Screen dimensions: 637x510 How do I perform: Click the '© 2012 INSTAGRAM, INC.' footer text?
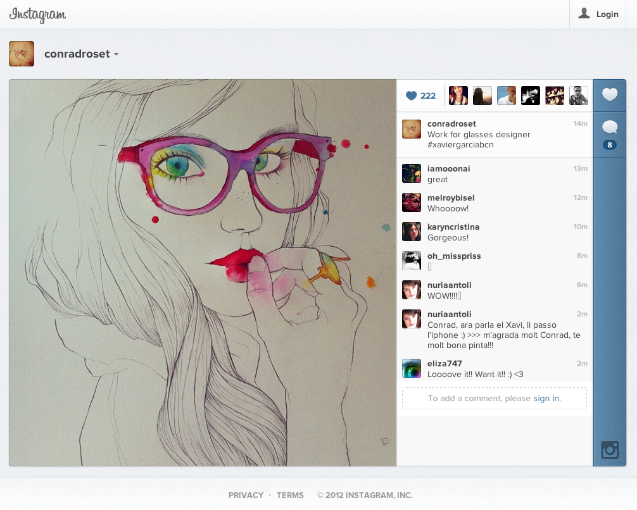(x=365, y=495)
